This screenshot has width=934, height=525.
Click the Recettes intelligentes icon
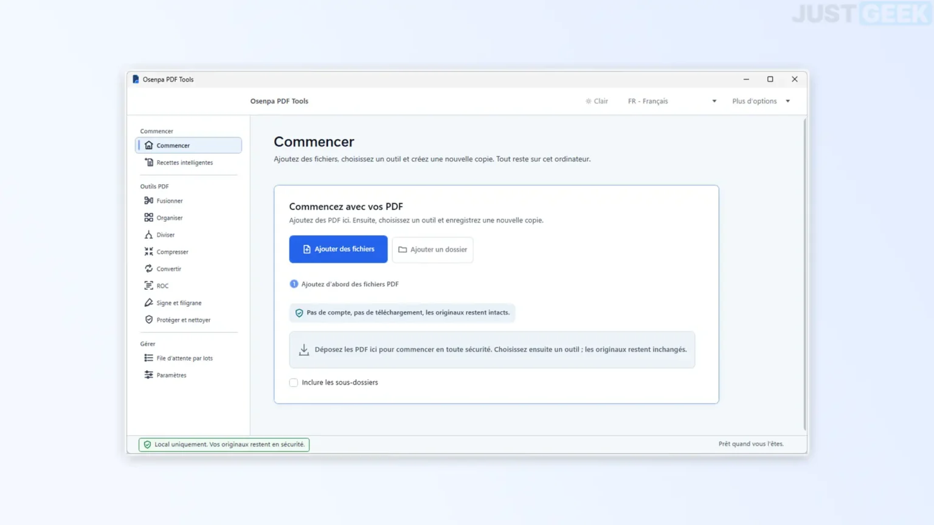[x=149, y=162]
